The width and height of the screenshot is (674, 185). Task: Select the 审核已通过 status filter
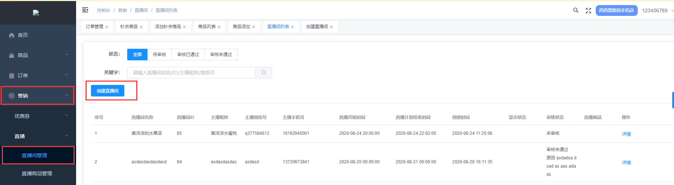(x=188, y=55)
